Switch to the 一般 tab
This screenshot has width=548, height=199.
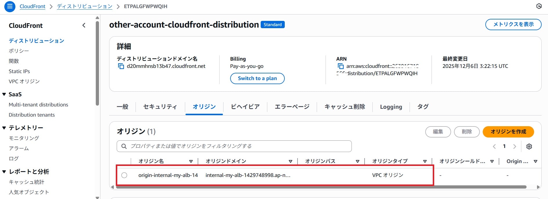pyautogui.click(x=122, y=107)
